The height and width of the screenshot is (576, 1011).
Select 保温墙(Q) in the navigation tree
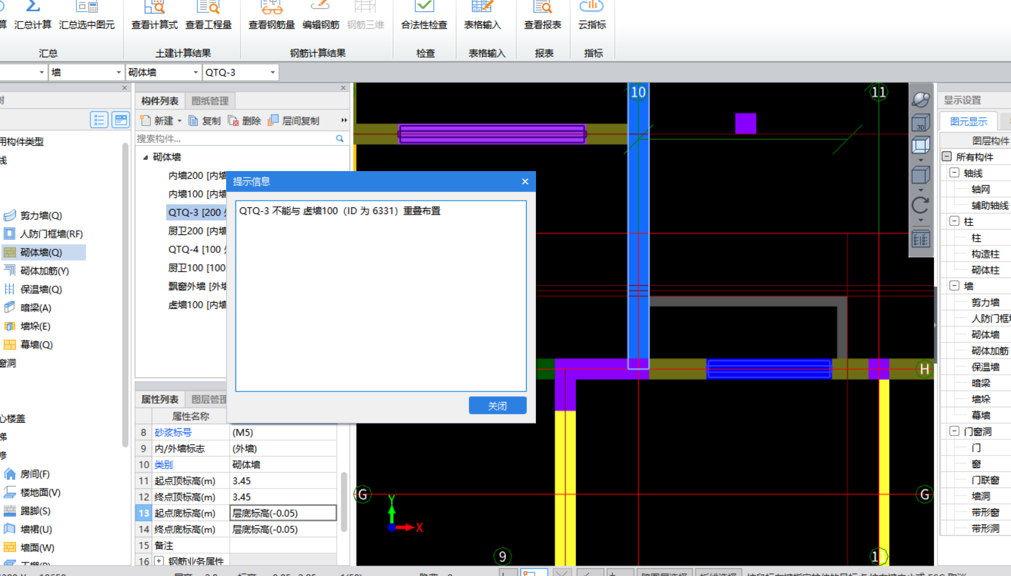33,289
